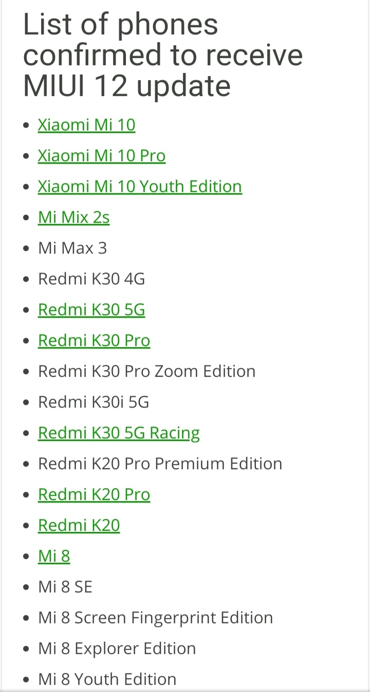Click the Mi Max 3 list item
Screen dimensions: 370x692
[x=72, y=248]
